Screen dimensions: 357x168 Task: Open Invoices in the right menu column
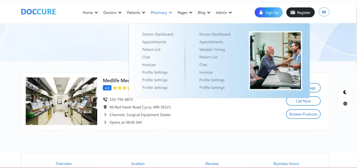pyautogui.click(x=206, y=72)
